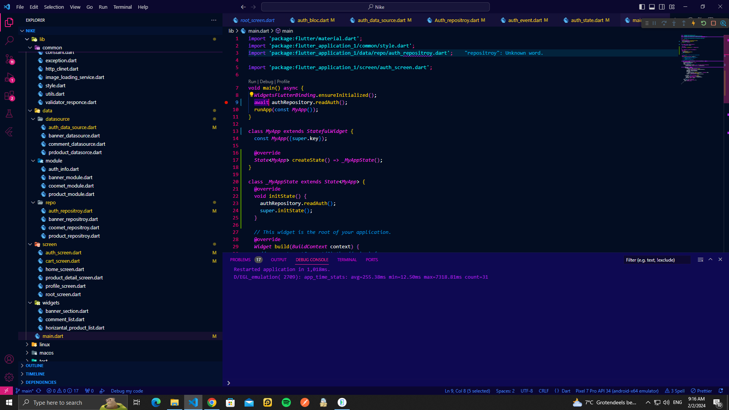Viewport: 729px width, 410px height.
Task: Collapse the module folder
Action: tap(33, 161)
